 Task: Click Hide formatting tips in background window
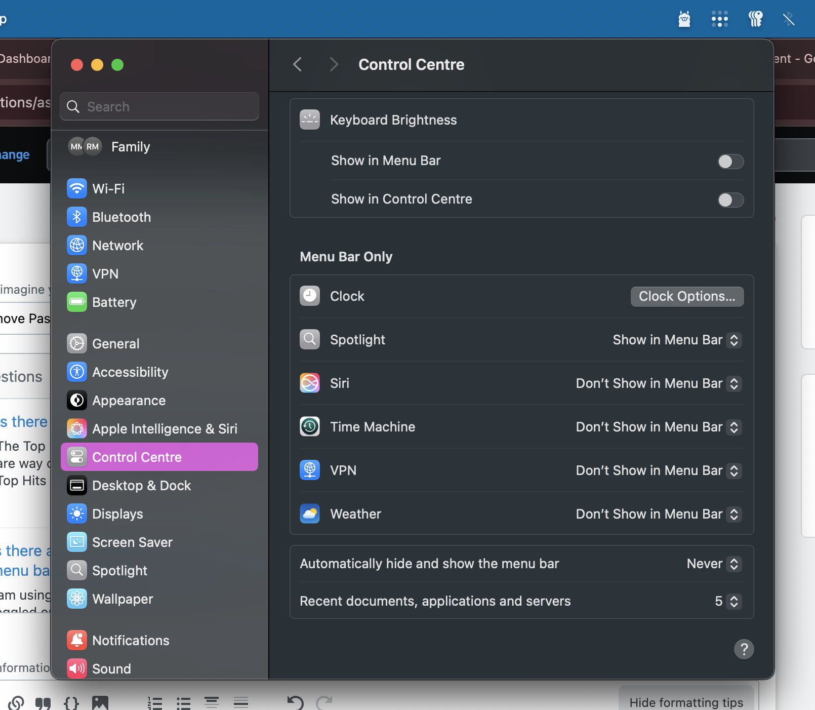[x=686, y=702]
